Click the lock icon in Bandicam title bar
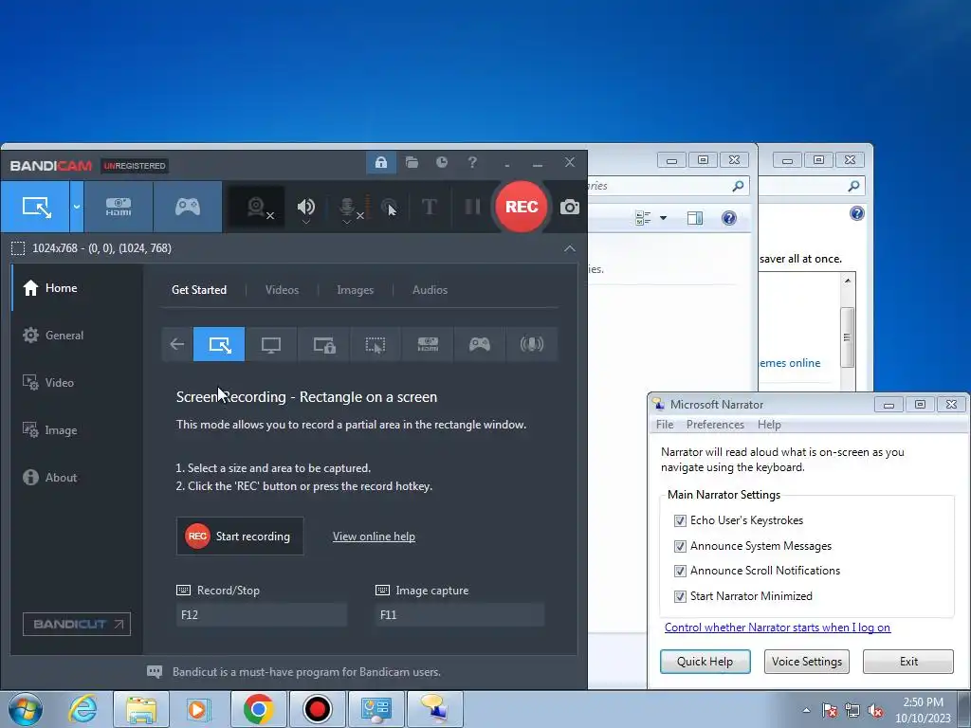Viewport: 971px width, 728px height. tap(381, 163)
